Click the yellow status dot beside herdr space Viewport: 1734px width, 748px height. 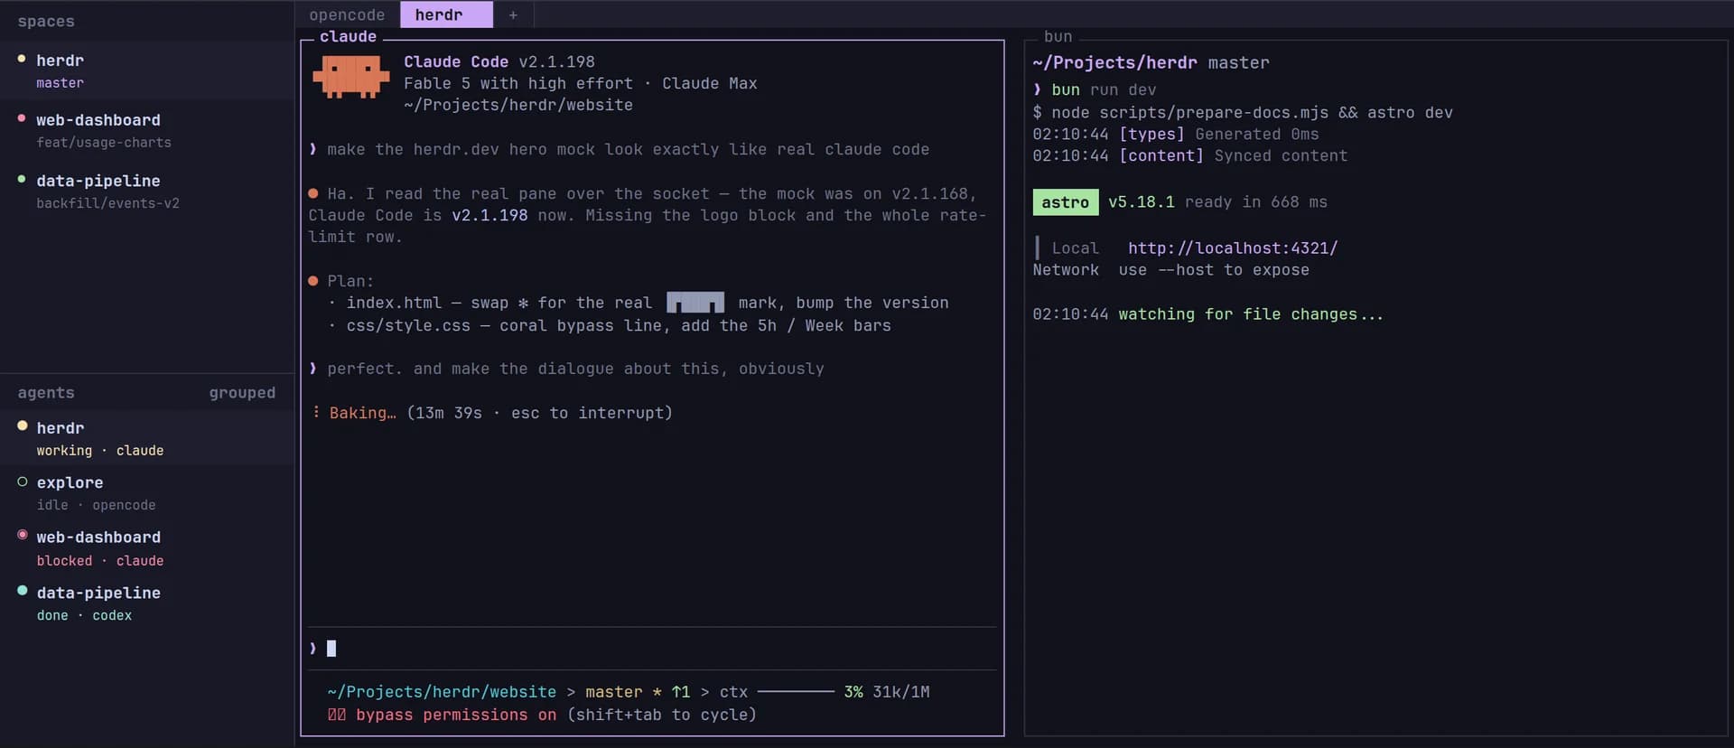(22, 59)
